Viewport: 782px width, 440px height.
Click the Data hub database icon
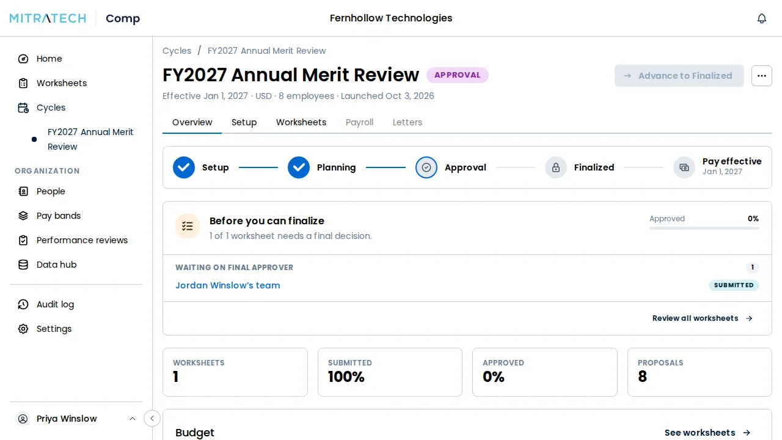coord(23,265)
